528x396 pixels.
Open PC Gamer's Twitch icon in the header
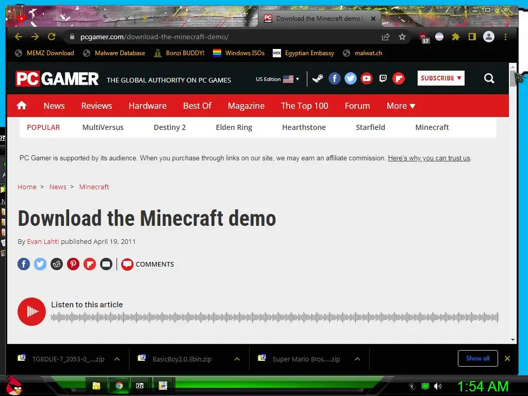tap(383, 79)
